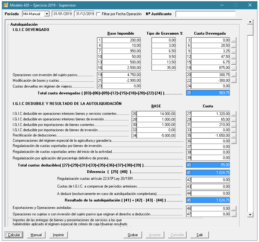Select total field 25 showing 969,75

pos(211,93)
